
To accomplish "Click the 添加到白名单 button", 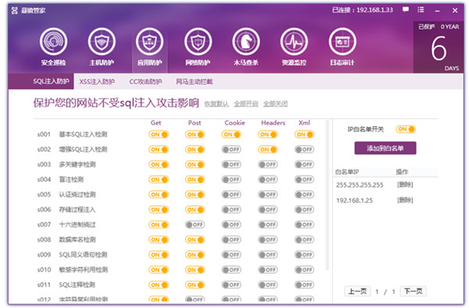I will (385, 148).
